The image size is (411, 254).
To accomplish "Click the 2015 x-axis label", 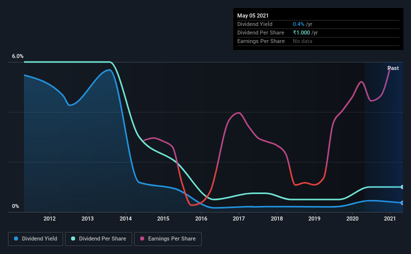I will 163,218.
